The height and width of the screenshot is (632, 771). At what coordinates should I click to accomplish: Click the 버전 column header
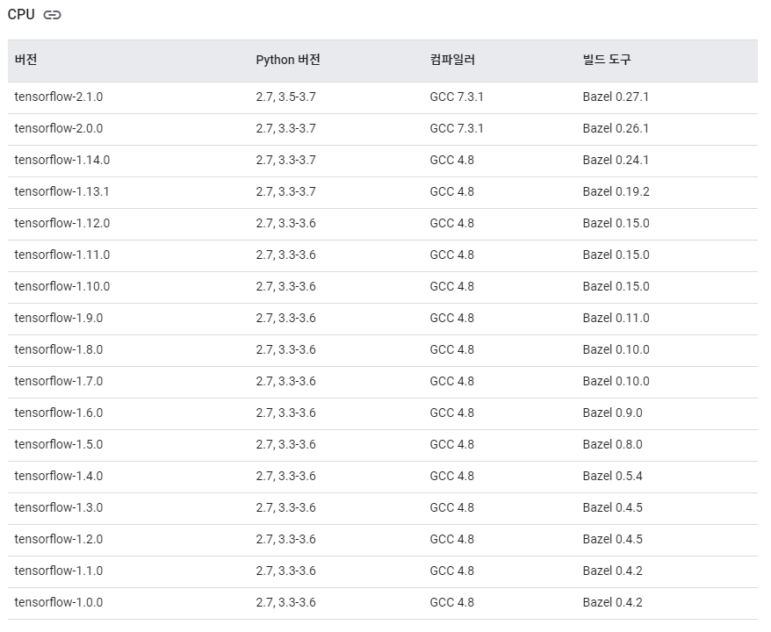pyautogui.click(x=26, y=60)
